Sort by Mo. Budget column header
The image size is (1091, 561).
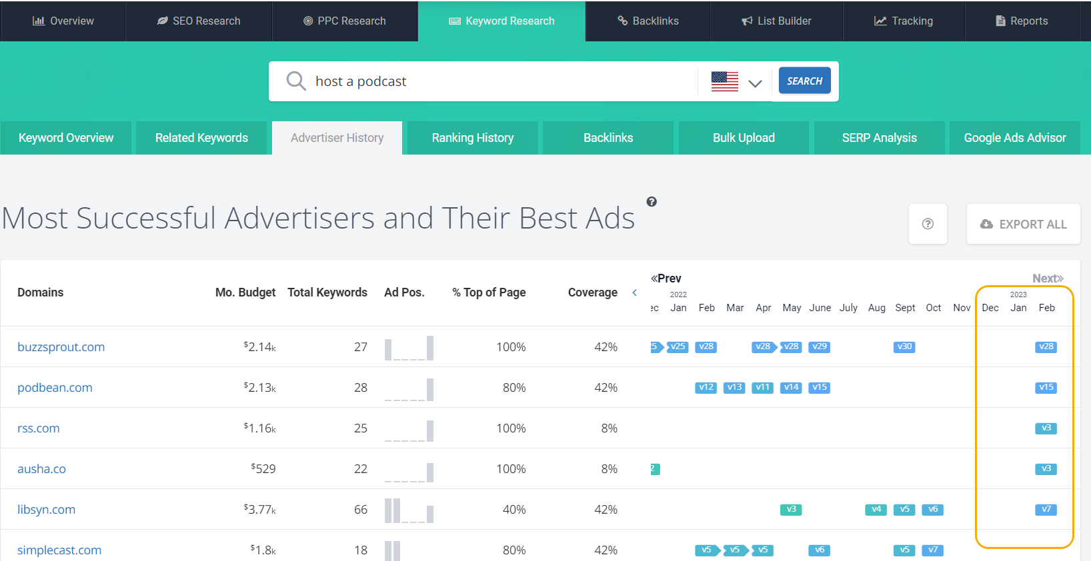coord(245,292)
